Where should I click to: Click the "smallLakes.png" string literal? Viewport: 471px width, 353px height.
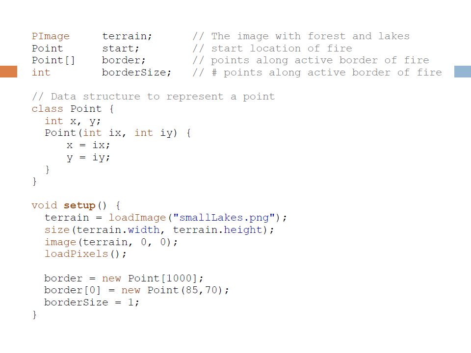coord(224,218)
